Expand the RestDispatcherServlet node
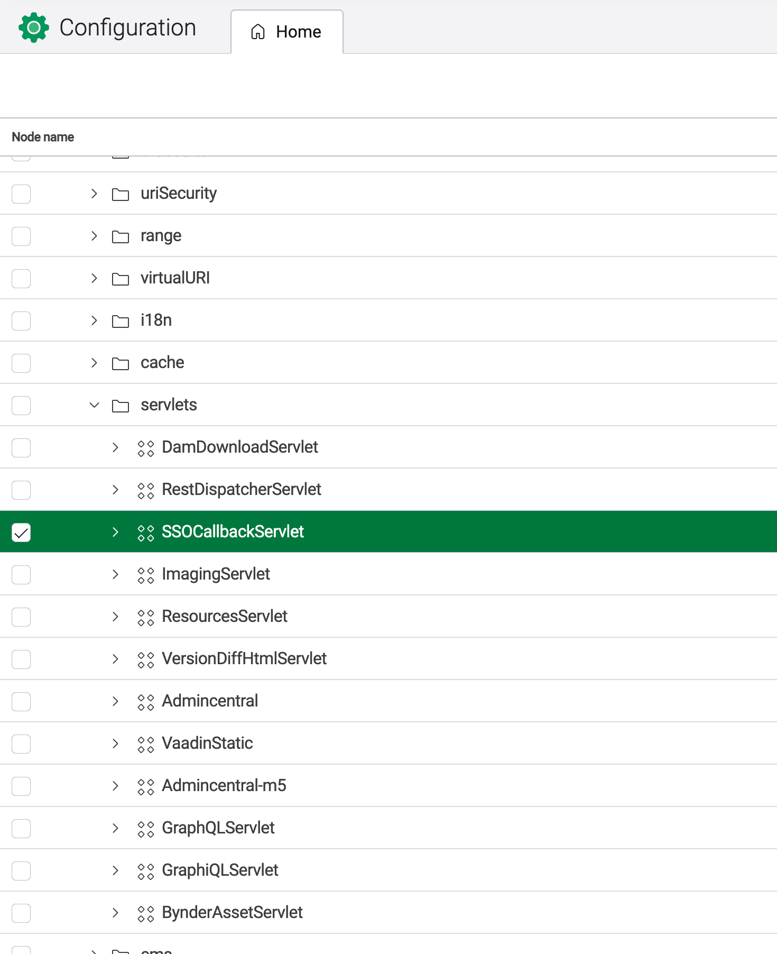The height and width of the screenshot is (954, 777). pyautogui.click(x=115, y=490)
